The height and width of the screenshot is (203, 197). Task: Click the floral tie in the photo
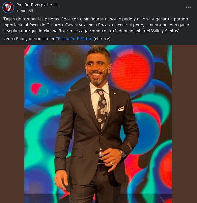point(102,108)
